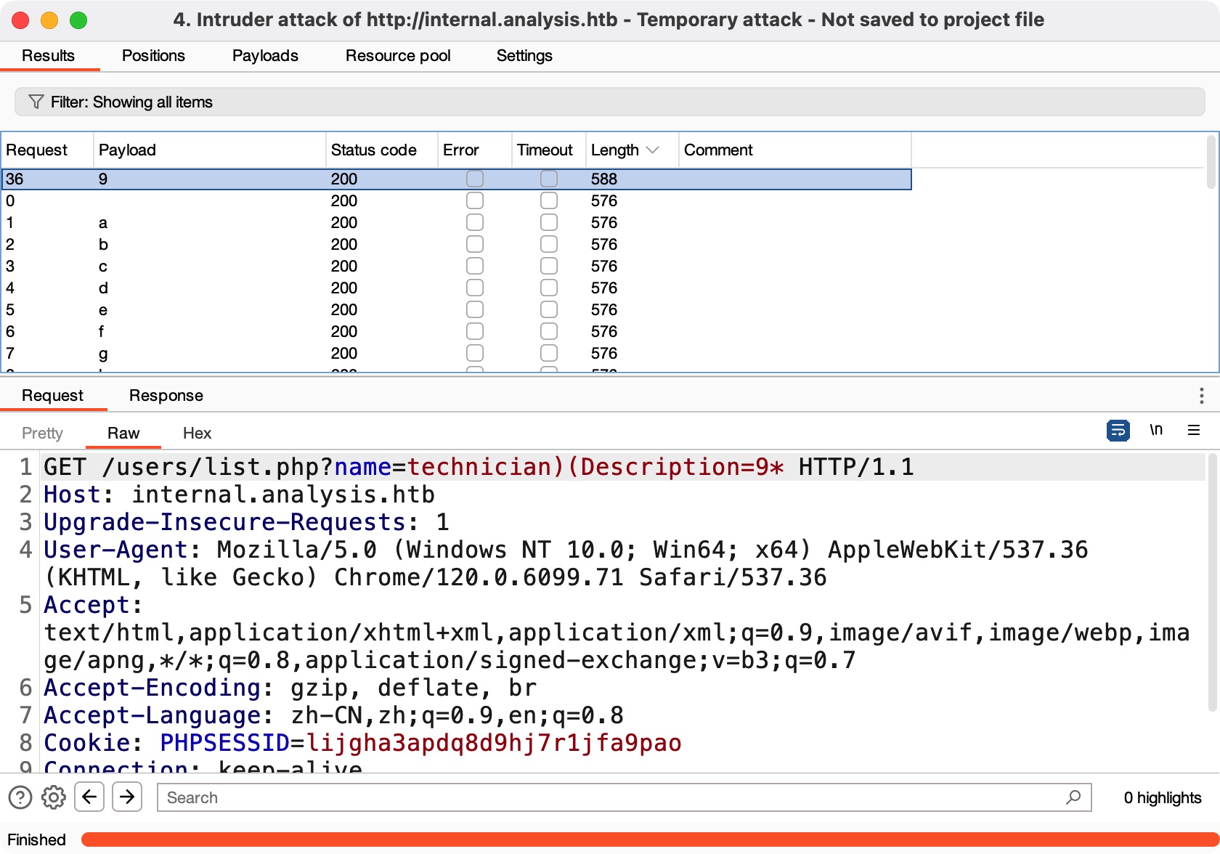Click the Finished status label
The height and width of the screenshot is (854, 1220).
click(36, 839)
